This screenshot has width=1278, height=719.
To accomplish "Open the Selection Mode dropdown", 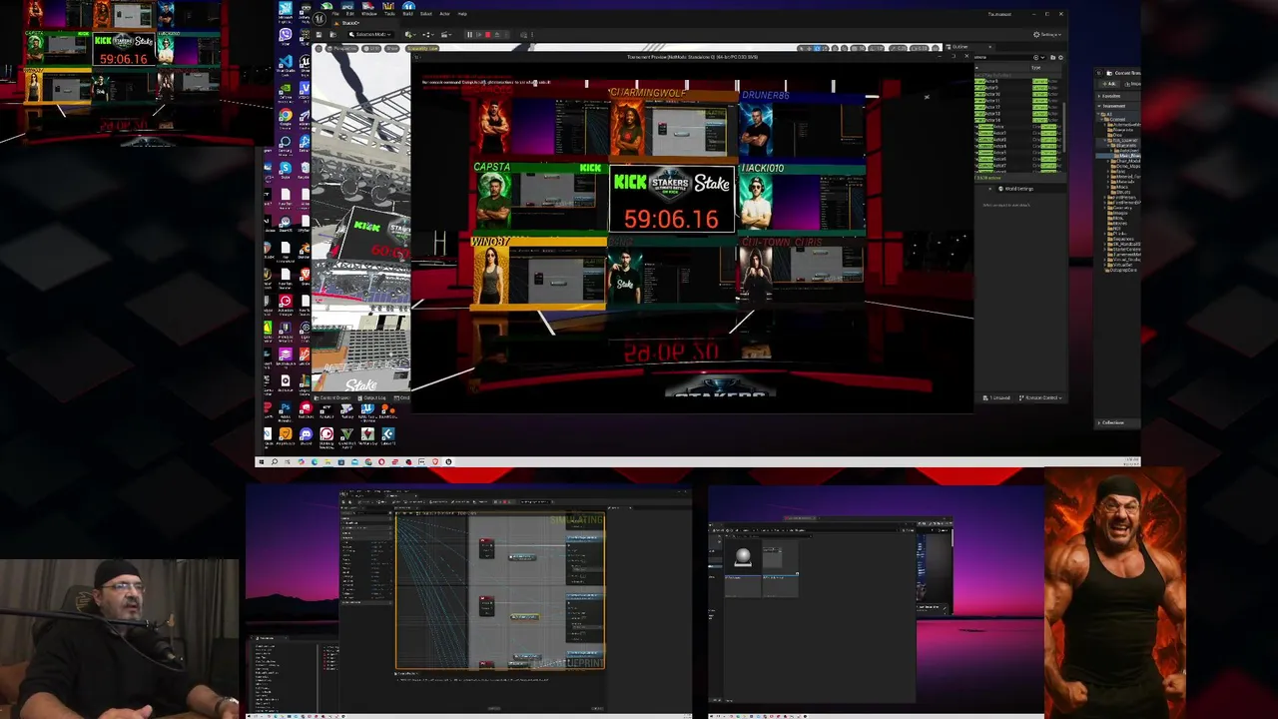I will pyautogui.click(x=370, y=34).
